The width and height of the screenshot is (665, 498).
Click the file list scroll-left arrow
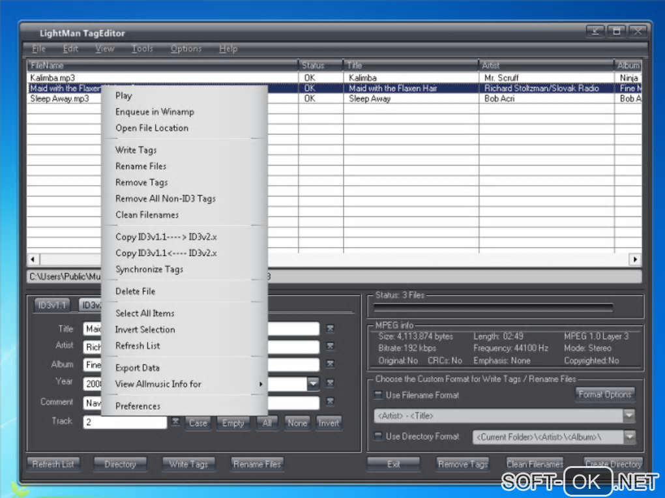pyautogui.click(x=33, y=259)
